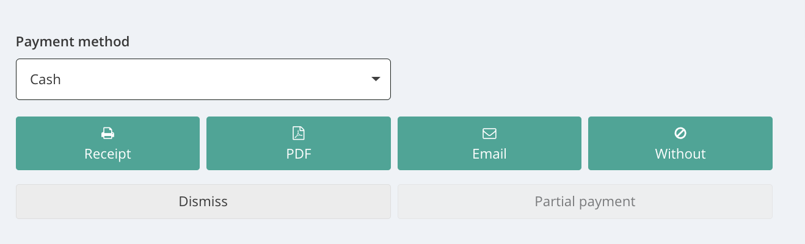805x244 pixels.
Task: Choose the PDF output button
Action: [x=299, y=143]
